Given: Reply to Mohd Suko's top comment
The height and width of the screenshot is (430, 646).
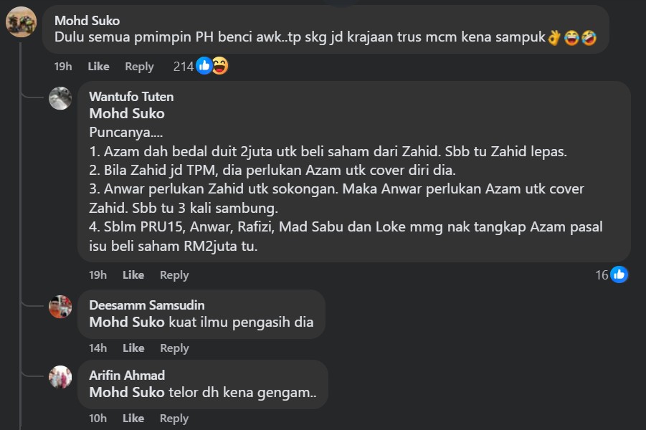Looking at the screenshot, I should click(x=139, y=66).
